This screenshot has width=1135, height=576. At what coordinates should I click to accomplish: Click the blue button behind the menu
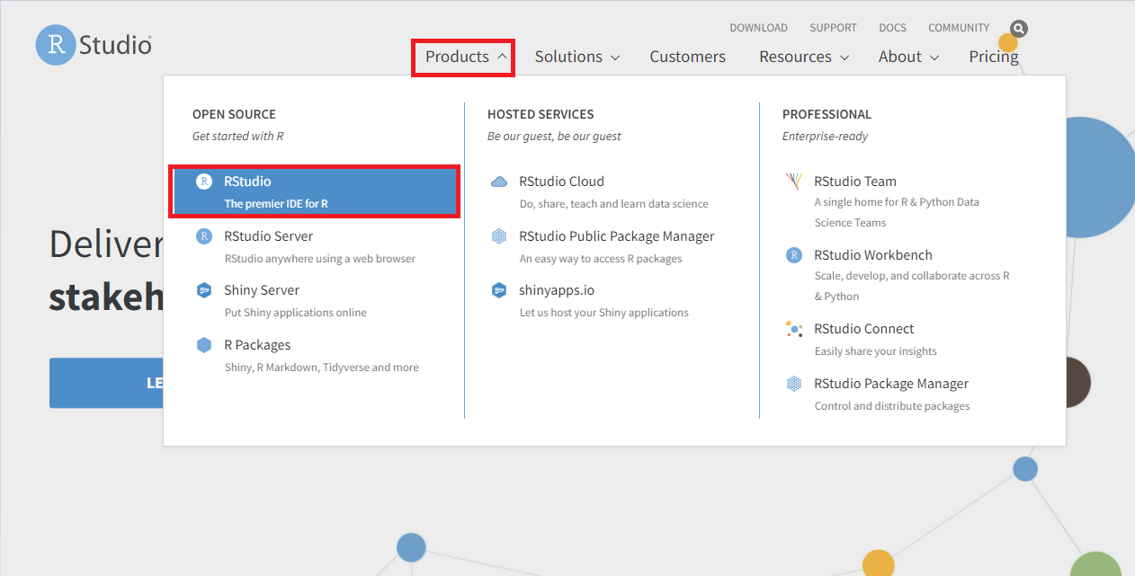pyautogui.click(x=106, y=383)
